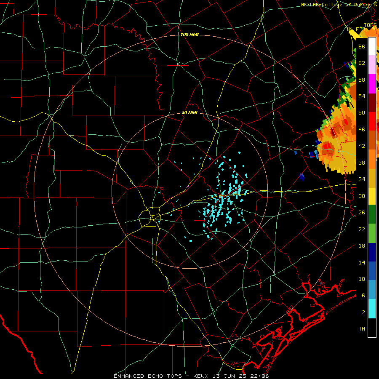This screenshot has width=379, height=379.
Task: Click legend value 66
Action: [362, 46]
